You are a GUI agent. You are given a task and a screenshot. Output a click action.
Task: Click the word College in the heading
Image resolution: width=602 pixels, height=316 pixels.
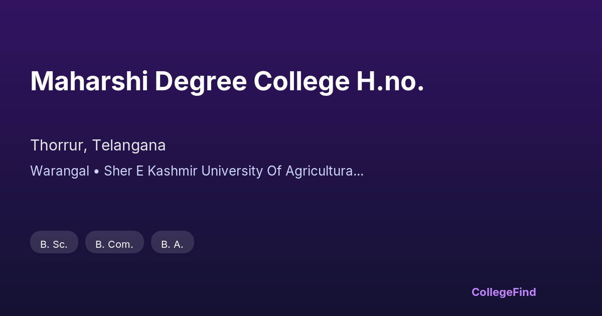tap(301, 81)
